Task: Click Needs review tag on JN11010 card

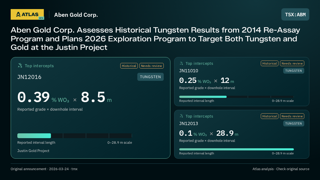Action: (x=292, y=63)
